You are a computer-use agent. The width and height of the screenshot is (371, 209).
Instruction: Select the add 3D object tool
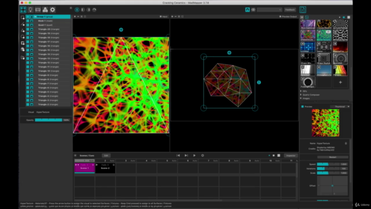click(x=23, y=49)
